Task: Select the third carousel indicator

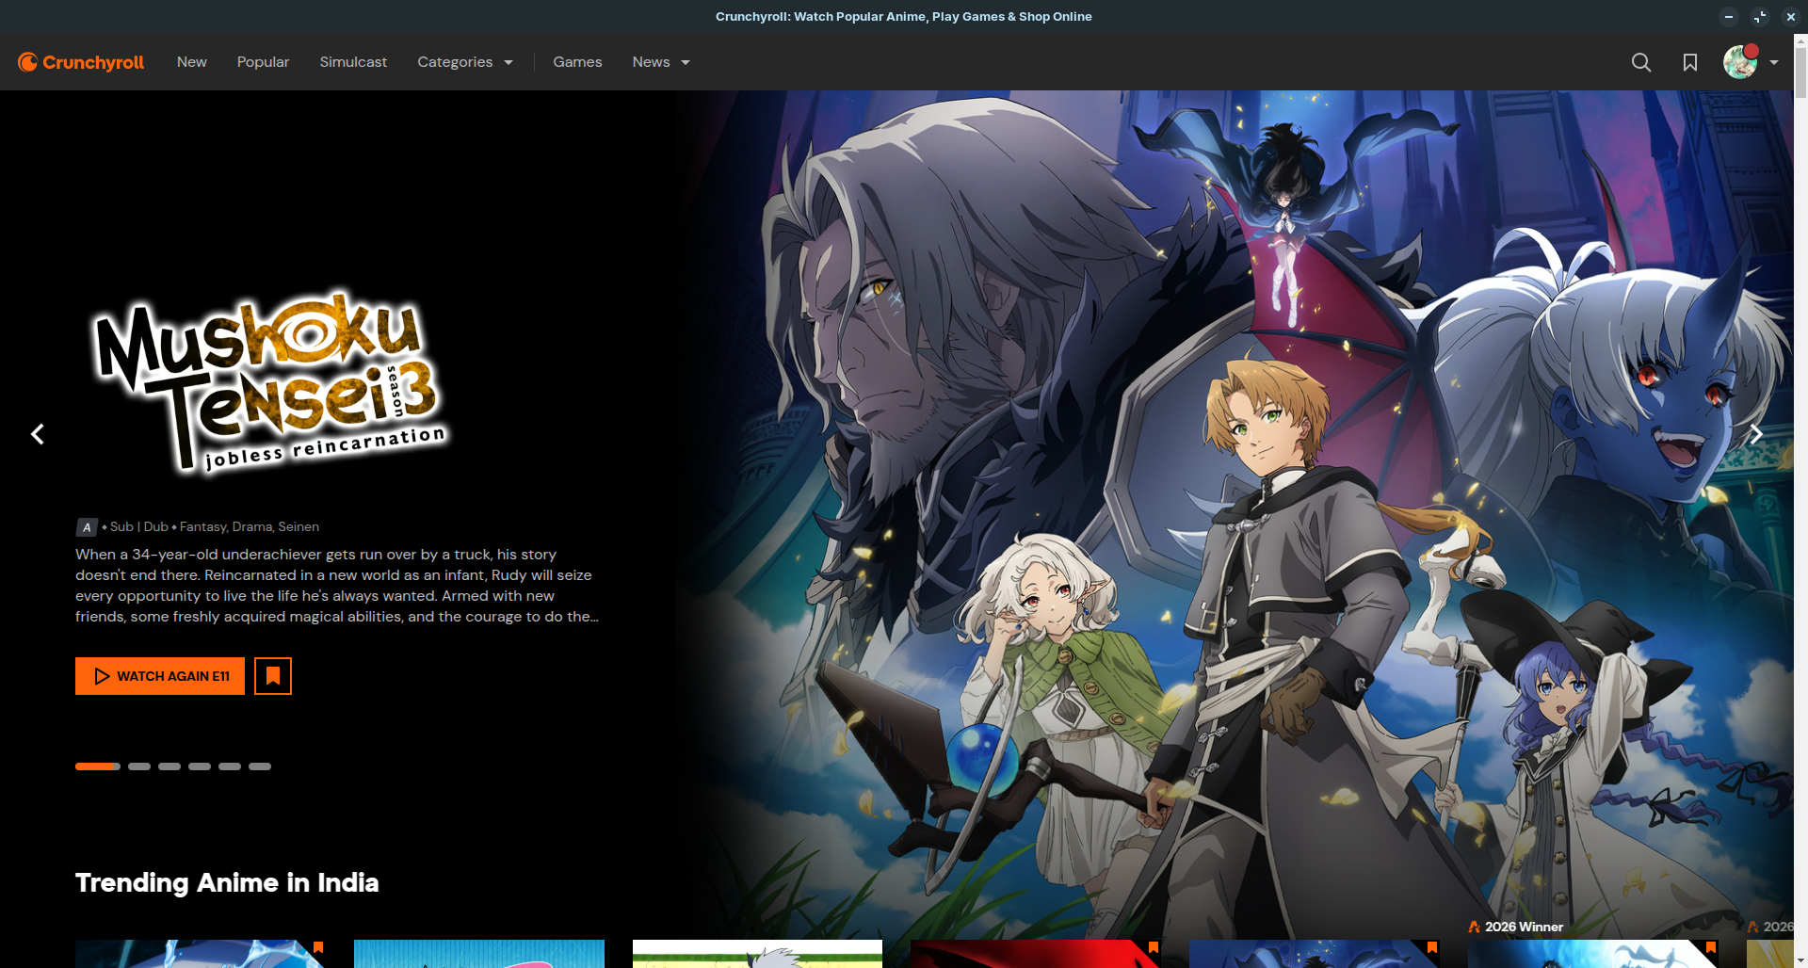Action: 169,766
